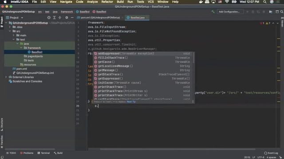Collapse the QAUndergroundPOMSetup root node
Viewport: 284px width, 159px height.
[x=6, y=23]
